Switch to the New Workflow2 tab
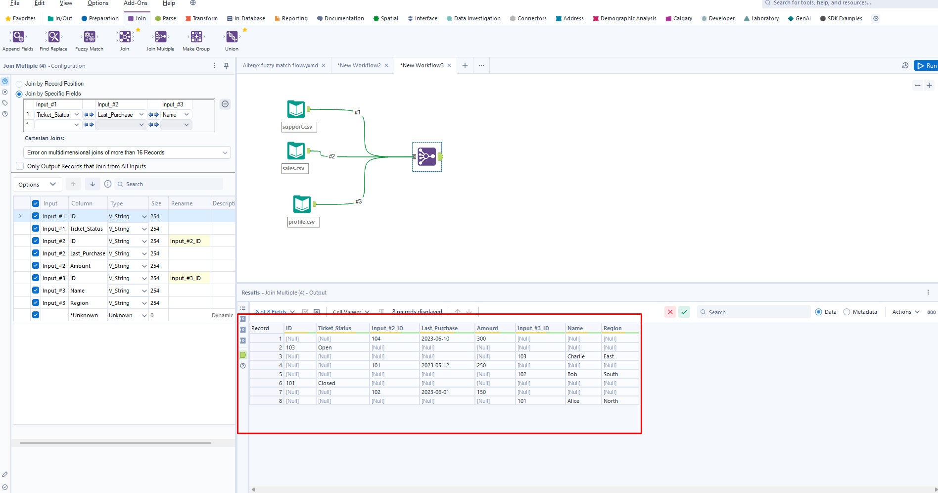This screenshot has width=938, height=493. pos(359,65)
